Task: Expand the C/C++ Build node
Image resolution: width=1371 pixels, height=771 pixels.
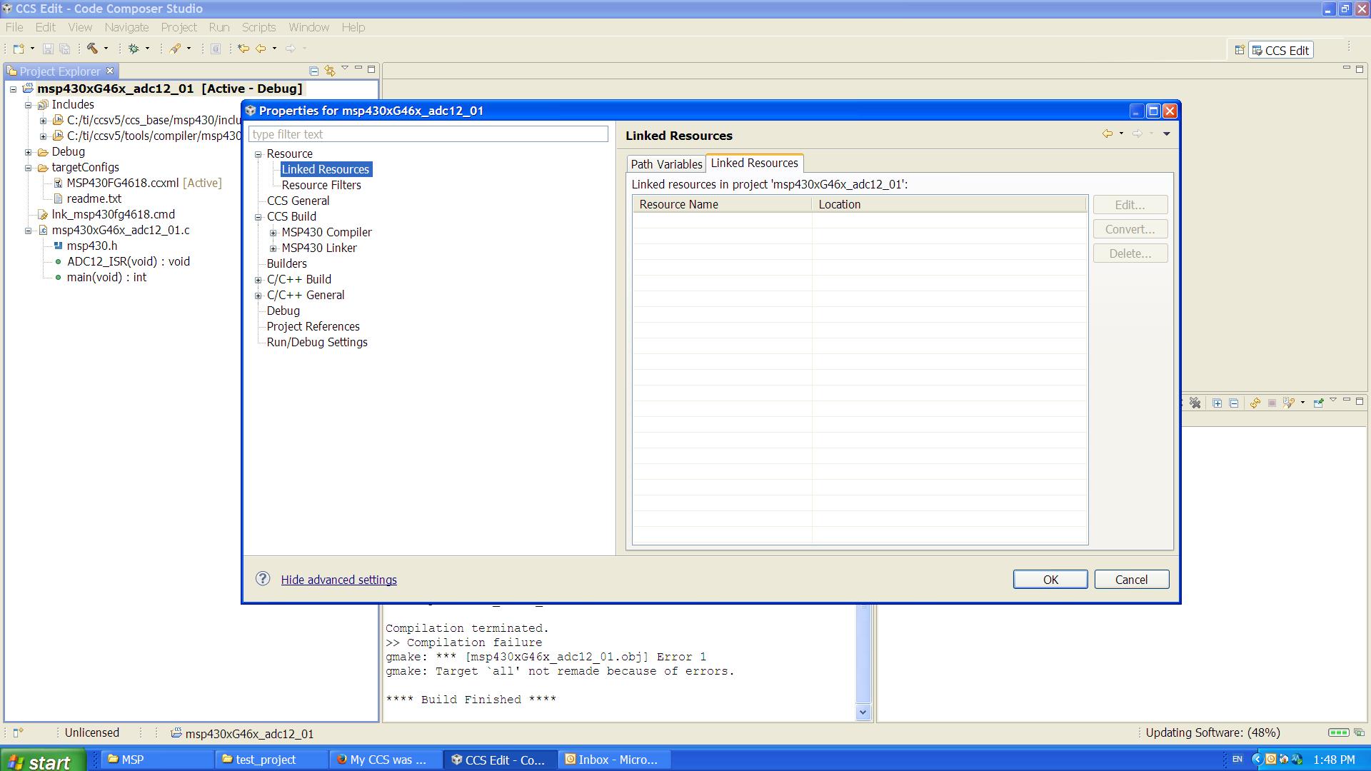Action: [x=258, y=280]
